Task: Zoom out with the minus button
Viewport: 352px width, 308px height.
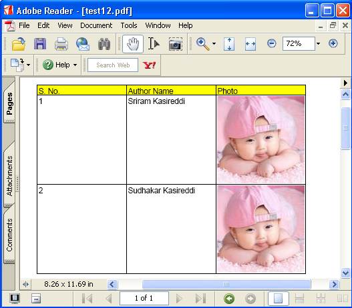Action: [x=272, y=43]
